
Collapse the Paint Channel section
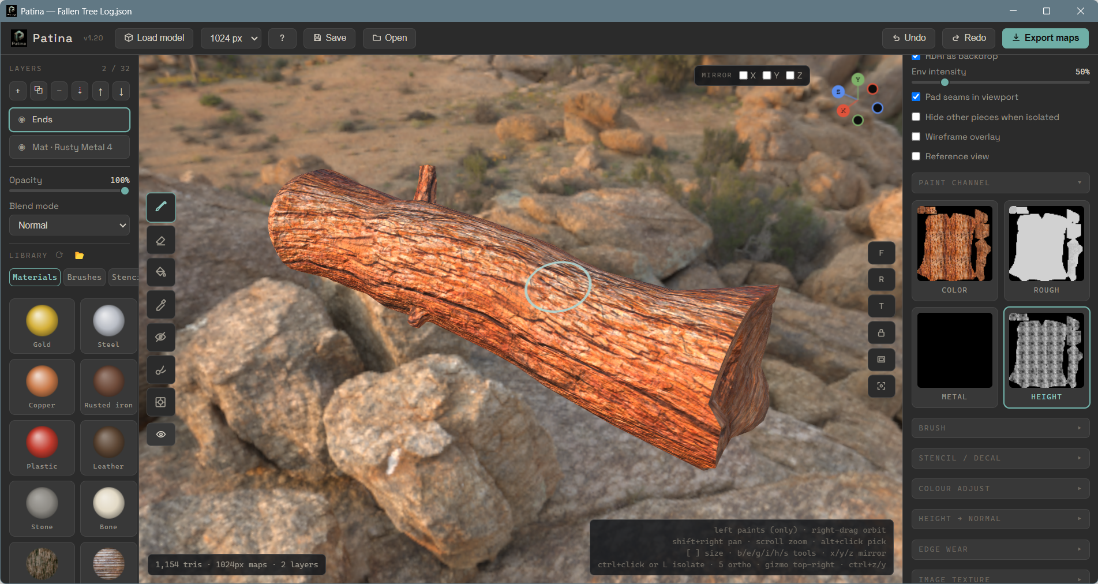tap(1000, 183)
